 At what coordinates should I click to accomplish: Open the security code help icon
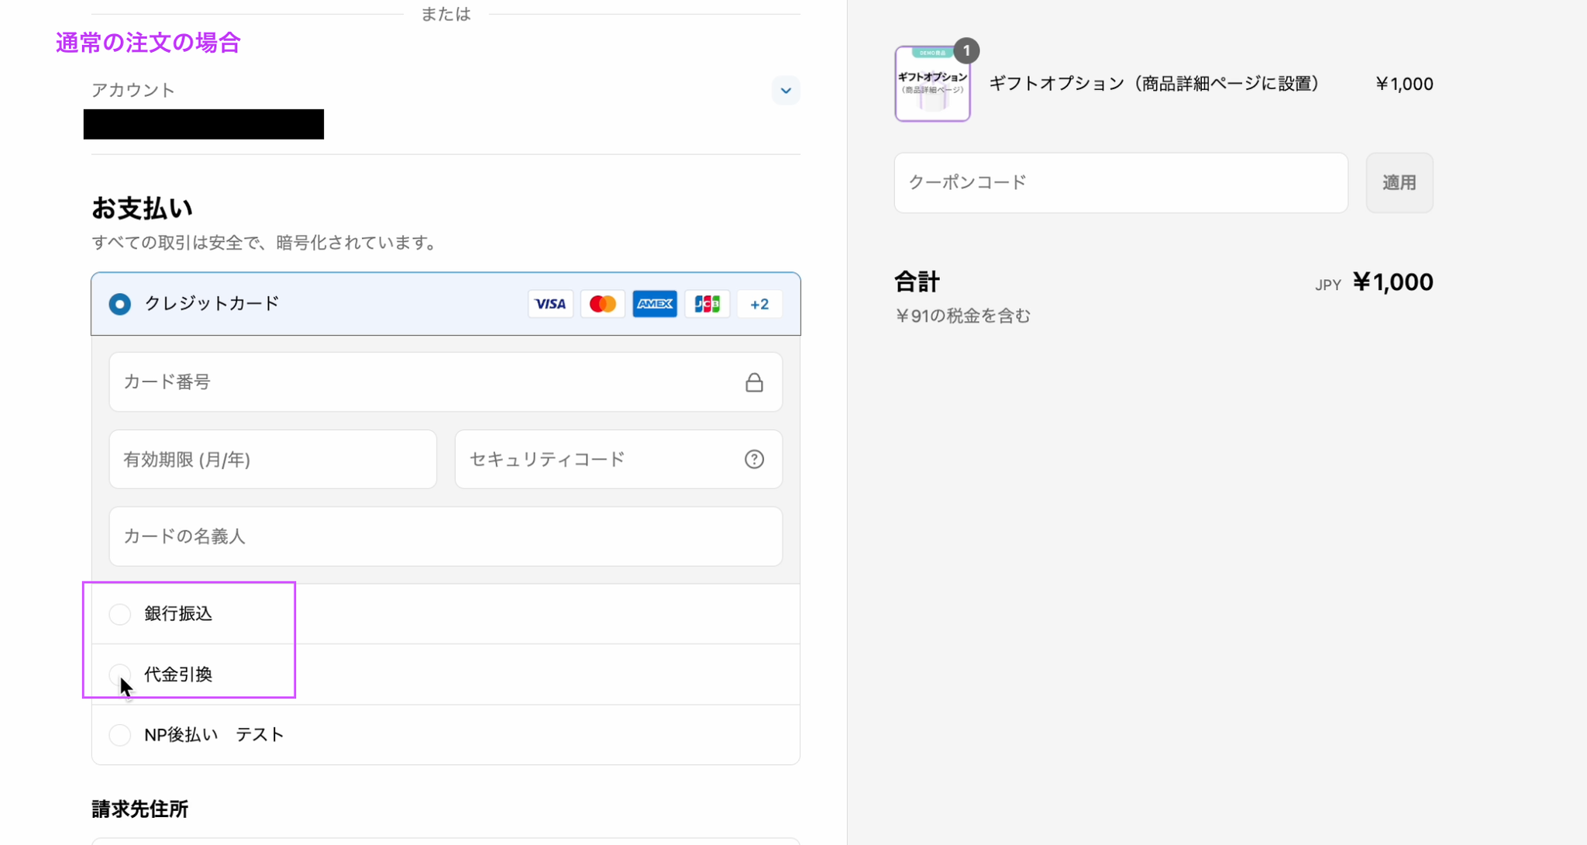click(754, 459)
